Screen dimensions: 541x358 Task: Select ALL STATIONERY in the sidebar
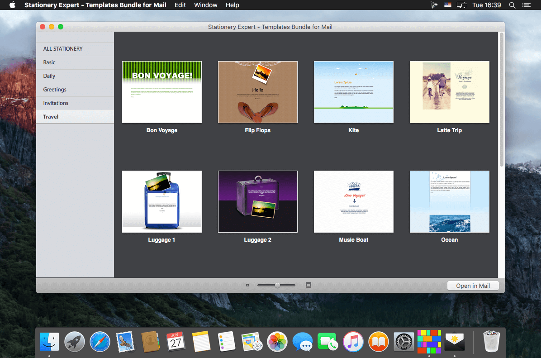click(x=75, y=49)
